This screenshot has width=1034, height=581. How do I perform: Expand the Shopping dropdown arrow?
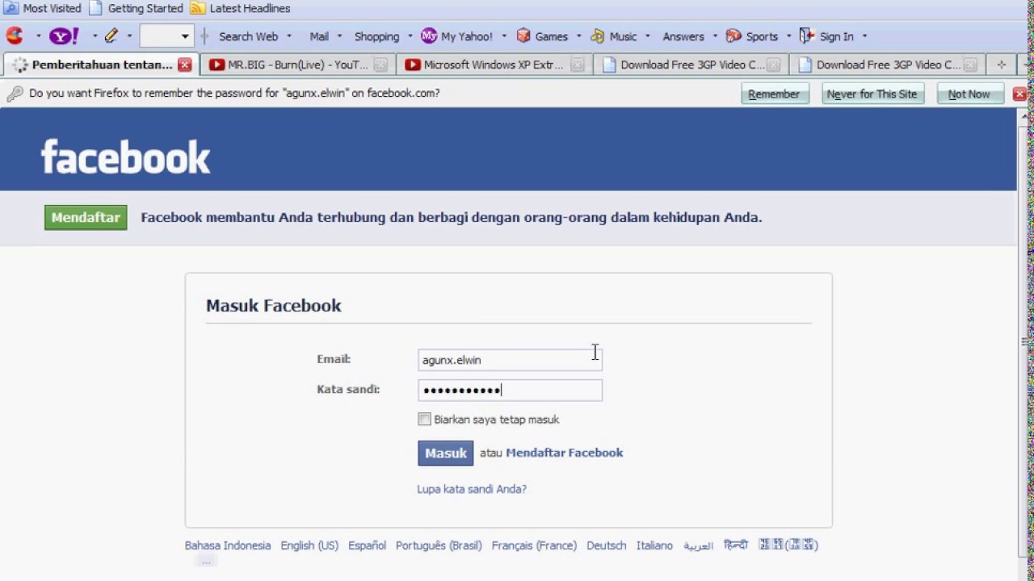410,36
